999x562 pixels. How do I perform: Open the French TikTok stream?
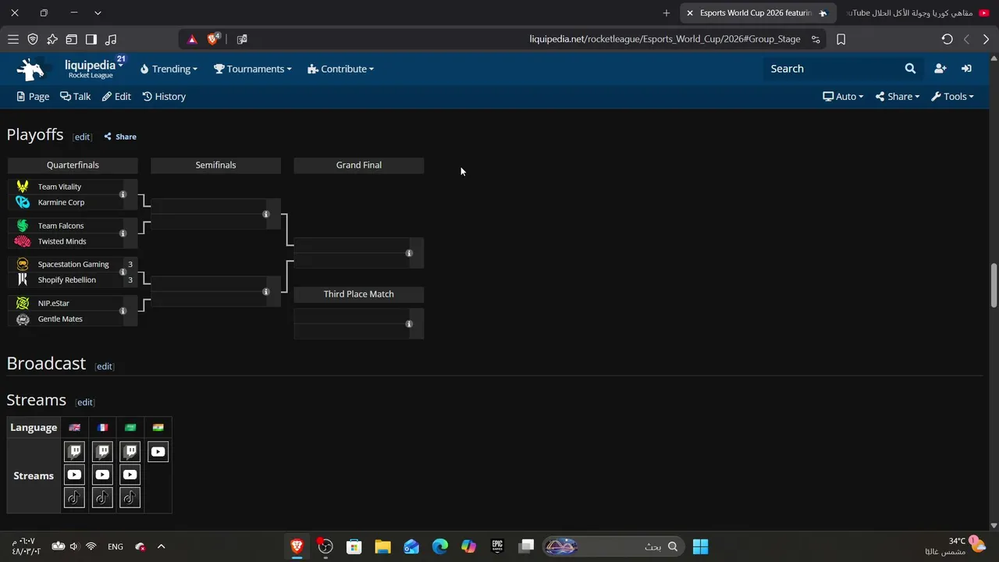tap(102, 498)
